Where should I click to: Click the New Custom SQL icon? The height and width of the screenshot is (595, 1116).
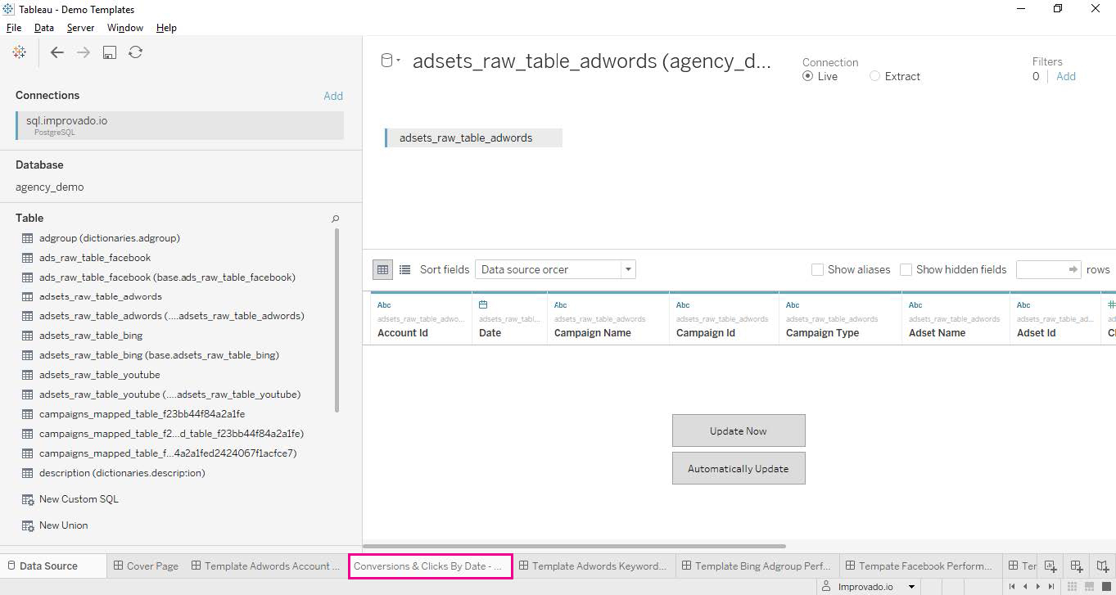[28, 499]
